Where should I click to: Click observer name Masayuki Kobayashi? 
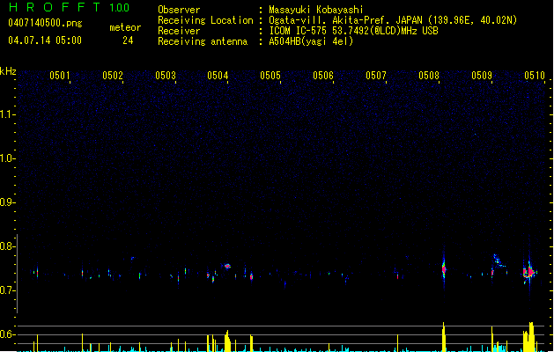point(316,10)
